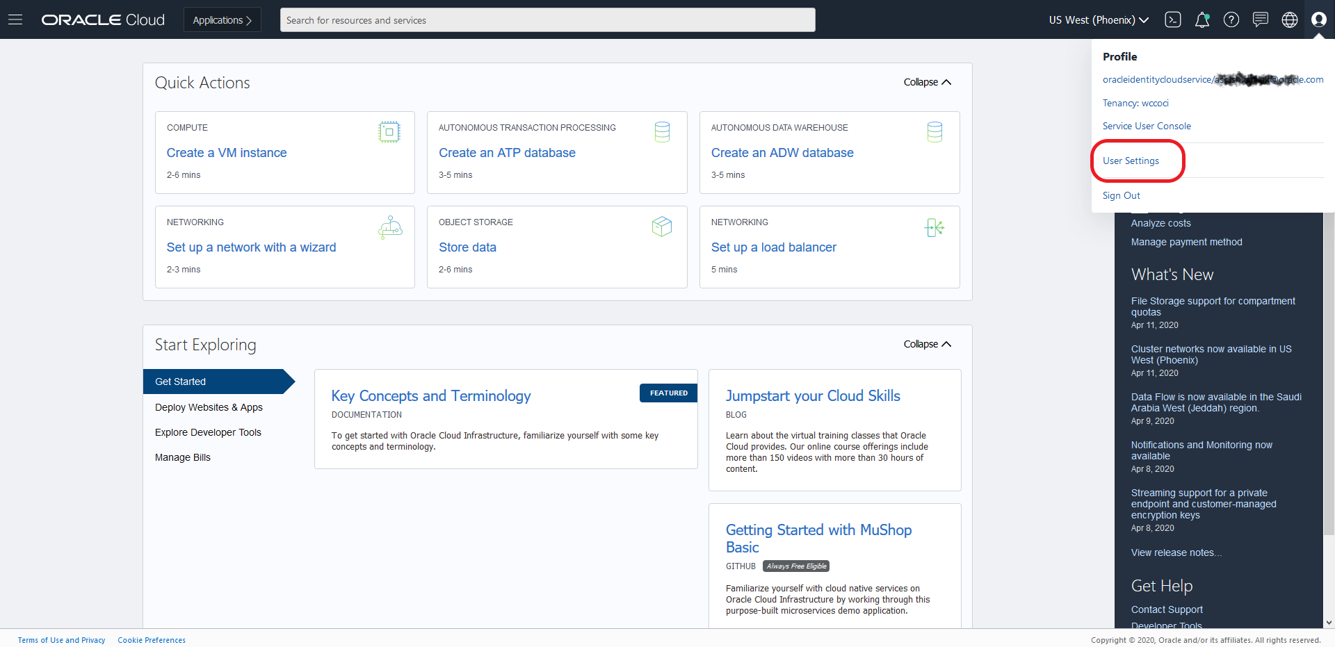Open Cookie Preferences link
Viewport: 1335px width, 647px height.
[152, 640]
